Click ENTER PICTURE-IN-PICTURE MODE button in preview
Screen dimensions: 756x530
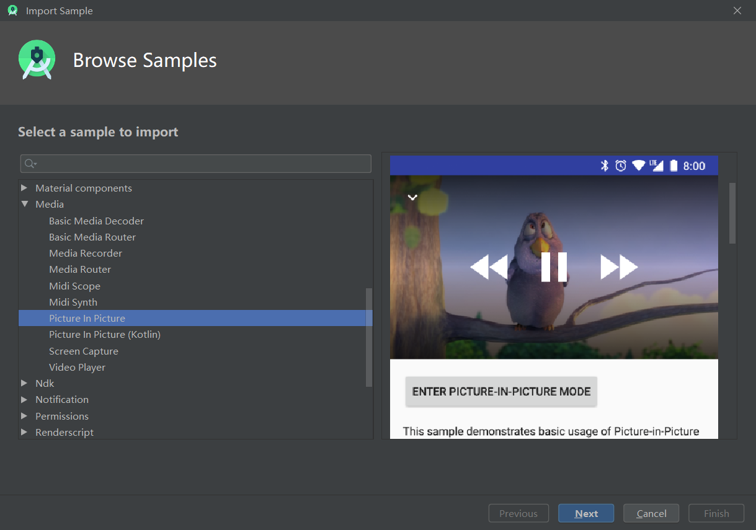[501, 392]
